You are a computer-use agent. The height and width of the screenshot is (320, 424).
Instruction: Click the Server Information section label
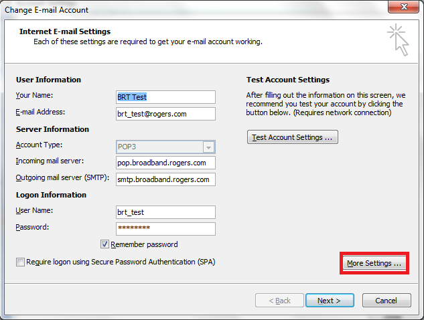(52, 129)
